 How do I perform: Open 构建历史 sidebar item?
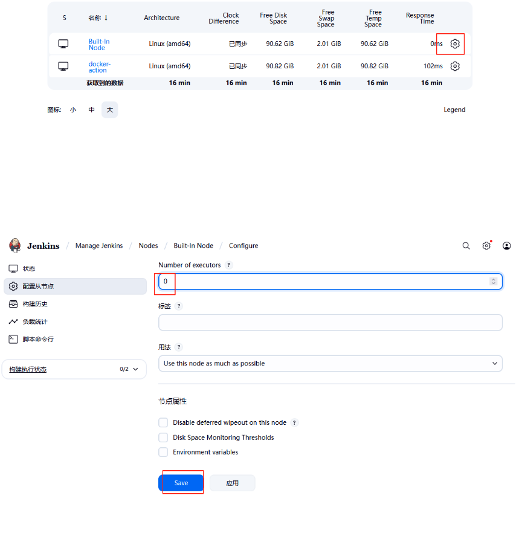coord(75,304)
